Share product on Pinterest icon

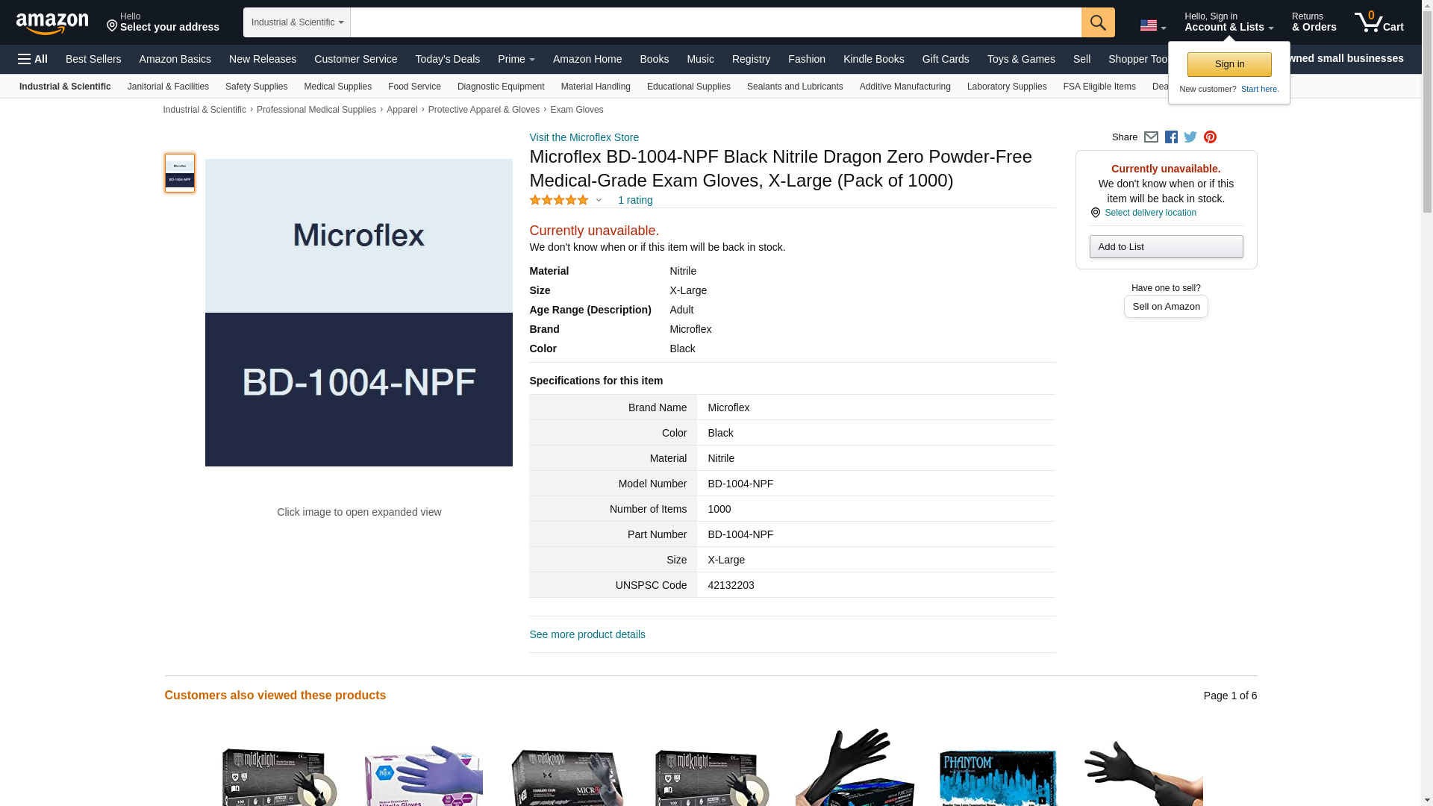[1210, 137]
